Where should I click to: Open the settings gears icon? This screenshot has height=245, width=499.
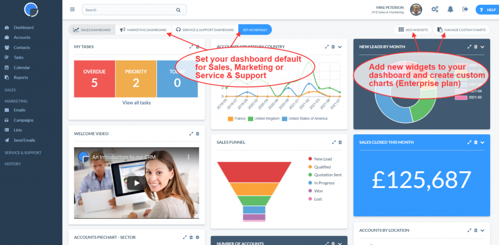pyautogui.click(x=435, y=9)
